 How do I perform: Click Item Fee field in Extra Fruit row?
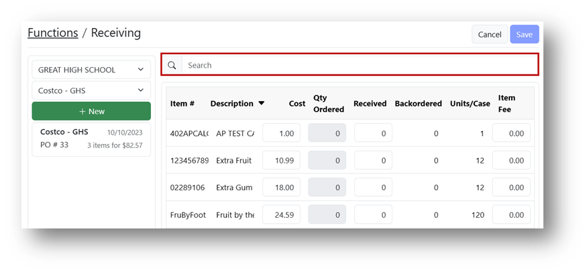point(511,160)
